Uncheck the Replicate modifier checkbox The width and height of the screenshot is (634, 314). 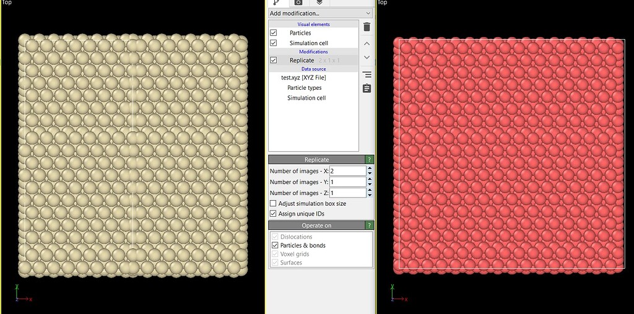click(274, 61)
